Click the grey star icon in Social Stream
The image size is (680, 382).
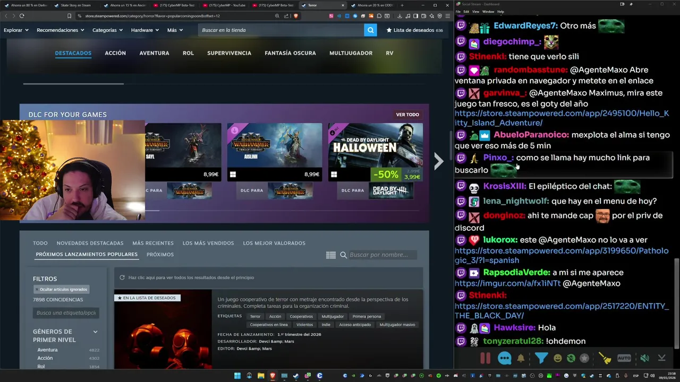click(584, 358)
